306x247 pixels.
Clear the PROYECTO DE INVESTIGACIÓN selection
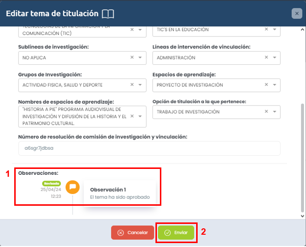pyautogui.click(x=267, y=85)
